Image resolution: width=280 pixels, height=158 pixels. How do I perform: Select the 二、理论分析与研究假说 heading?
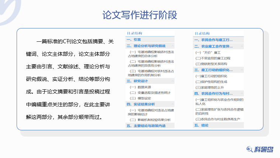pos(146,46)
